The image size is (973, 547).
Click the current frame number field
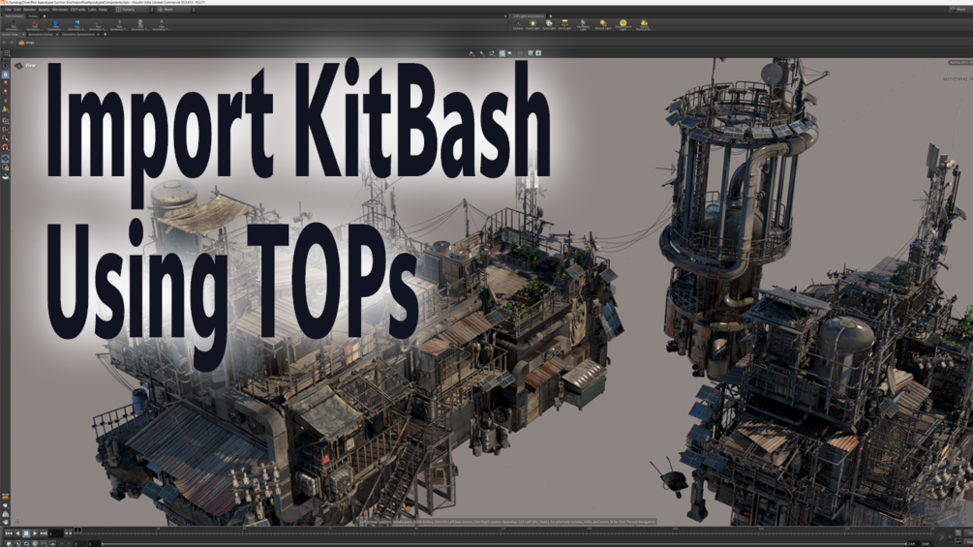pos(56,533)
